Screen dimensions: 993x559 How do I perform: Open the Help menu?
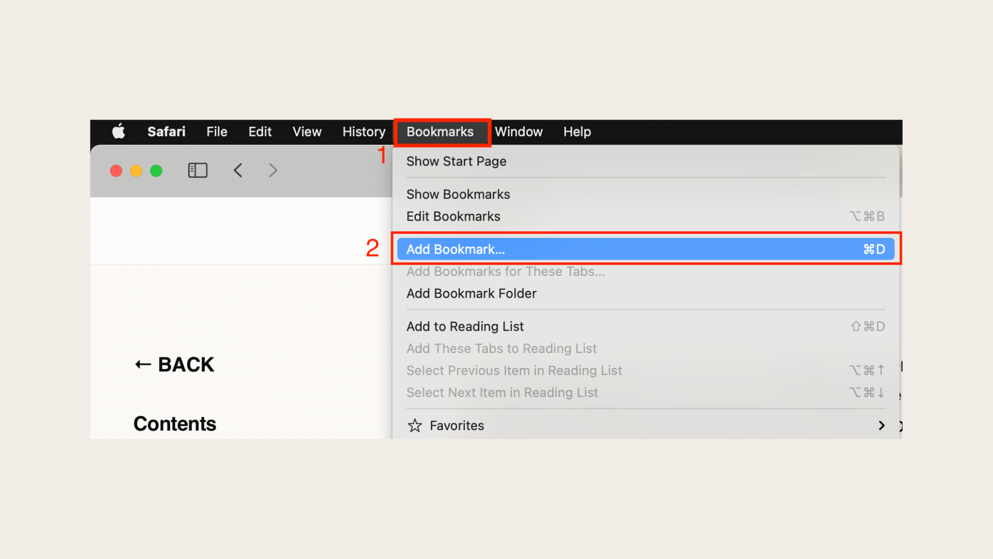click(577, 131)
